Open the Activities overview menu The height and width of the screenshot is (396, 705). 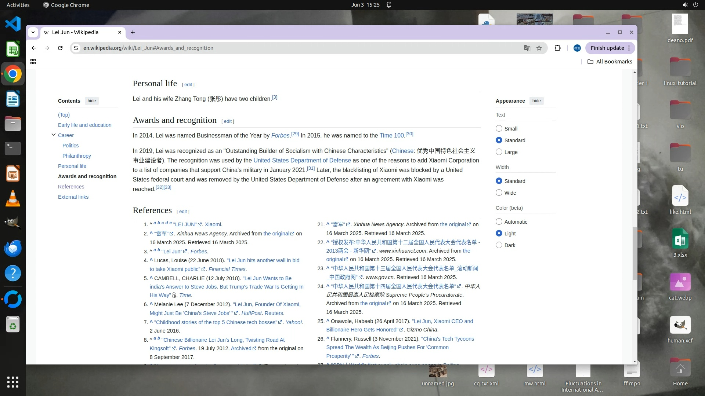point(18,5)
